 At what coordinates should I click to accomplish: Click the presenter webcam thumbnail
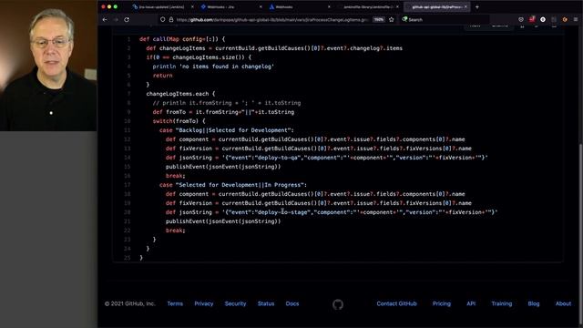48,66
